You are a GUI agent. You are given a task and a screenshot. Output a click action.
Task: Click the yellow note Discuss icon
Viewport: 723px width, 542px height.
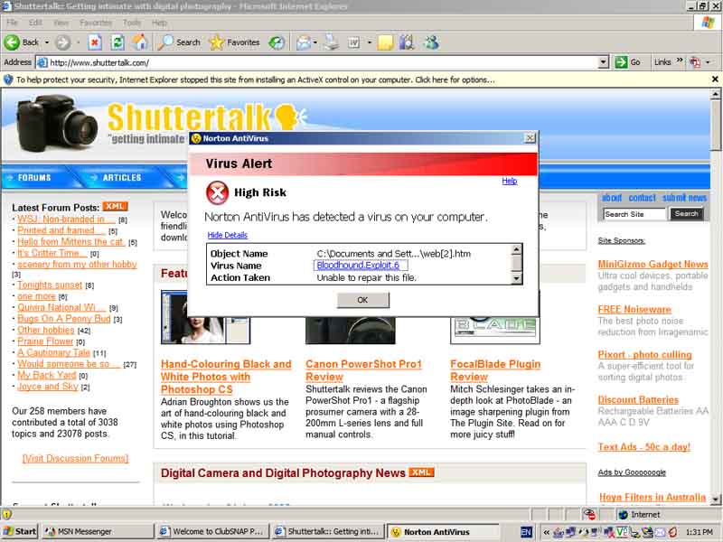point(385,42)
